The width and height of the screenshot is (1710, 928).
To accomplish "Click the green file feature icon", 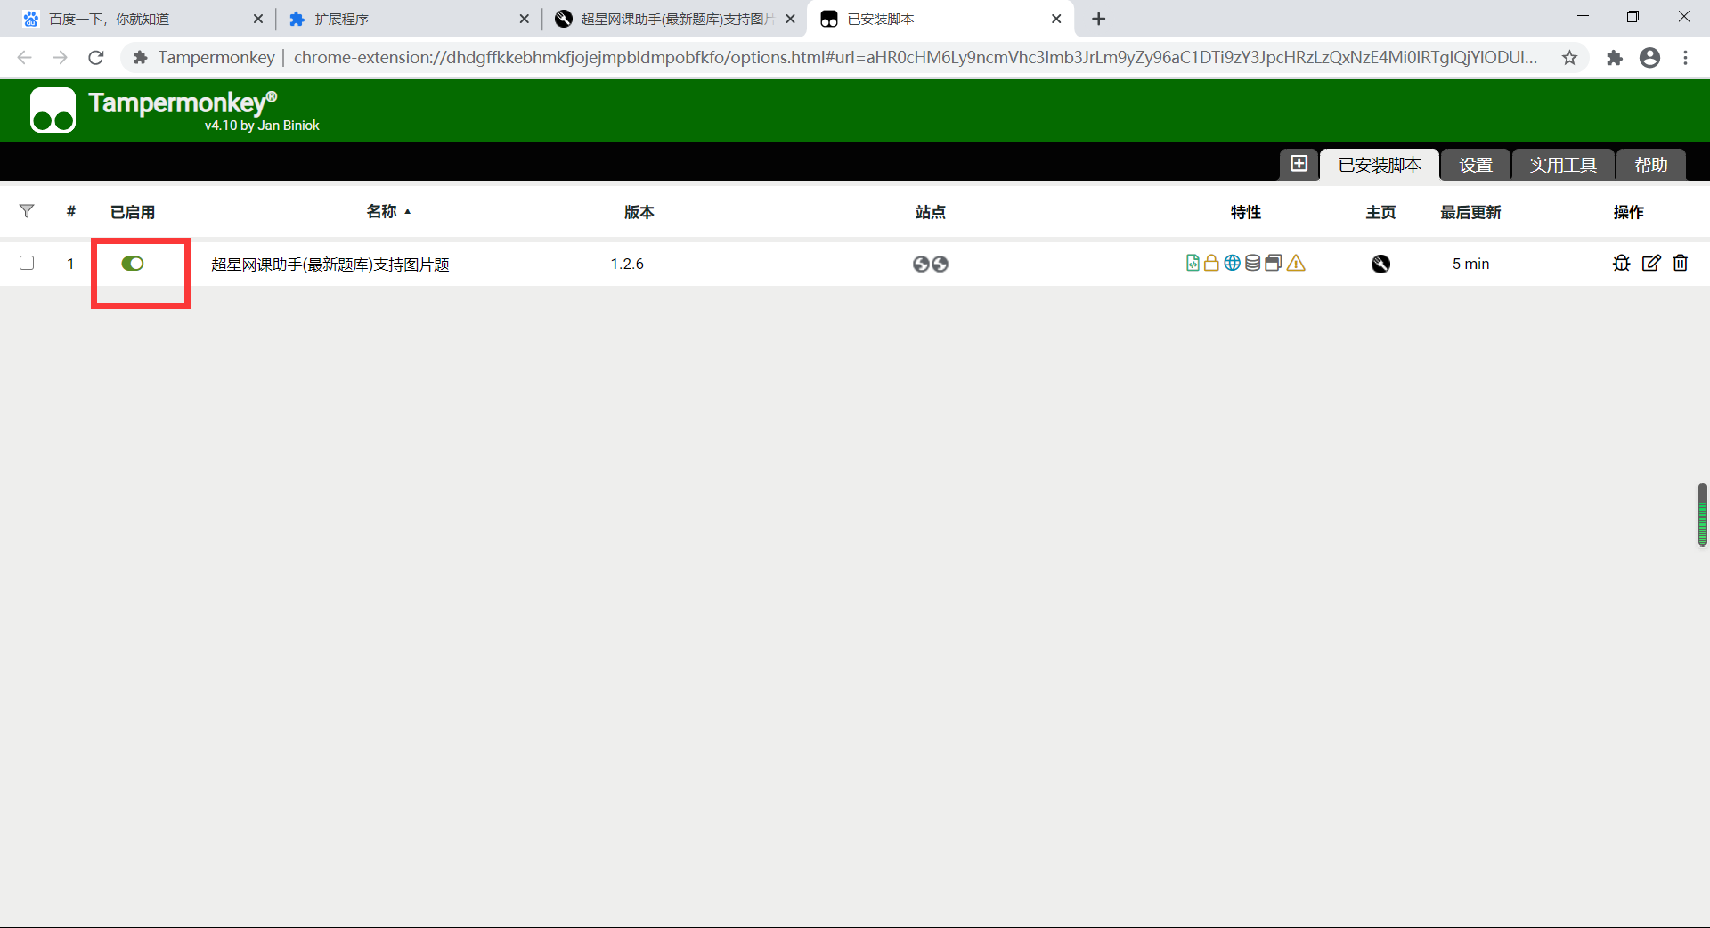I will [x=1193, y=263].
